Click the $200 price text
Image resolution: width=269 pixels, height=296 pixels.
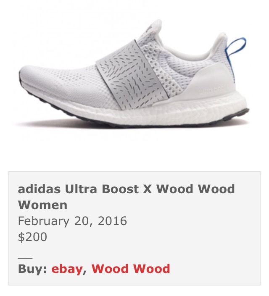[x=32, y=237]
